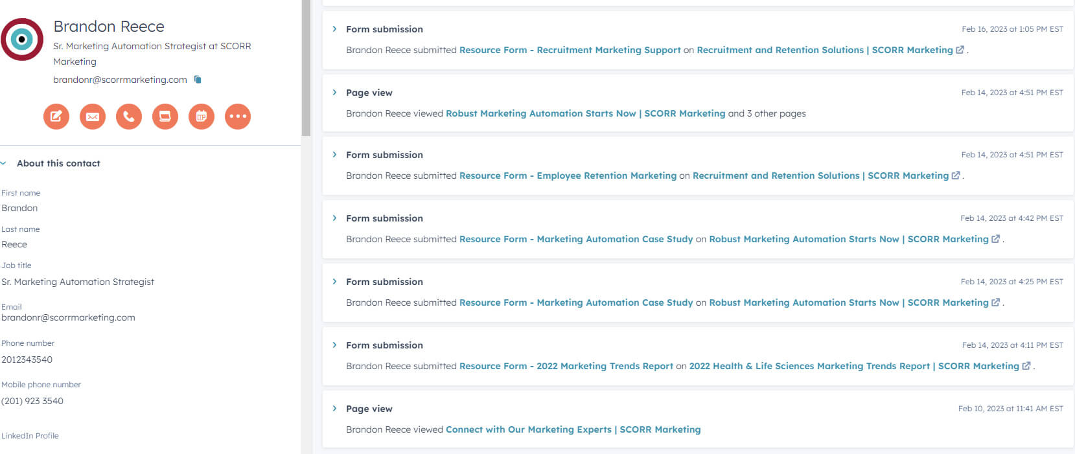
Task: Open Resource Form - Employee Retention Marketing link
Action: 568,176
